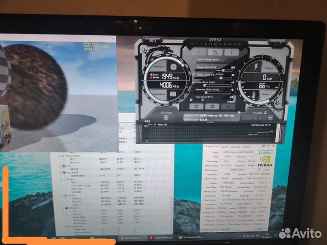Click the GPU-Z hamburger menu icon
The width and height of the screenshot is (327, 245).
pyautogui.click(x=273, y=146)
